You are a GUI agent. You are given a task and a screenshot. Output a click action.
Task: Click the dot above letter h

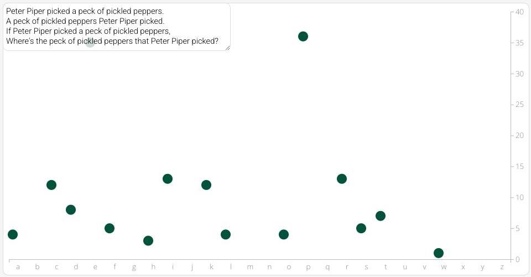tap(148, 241)
